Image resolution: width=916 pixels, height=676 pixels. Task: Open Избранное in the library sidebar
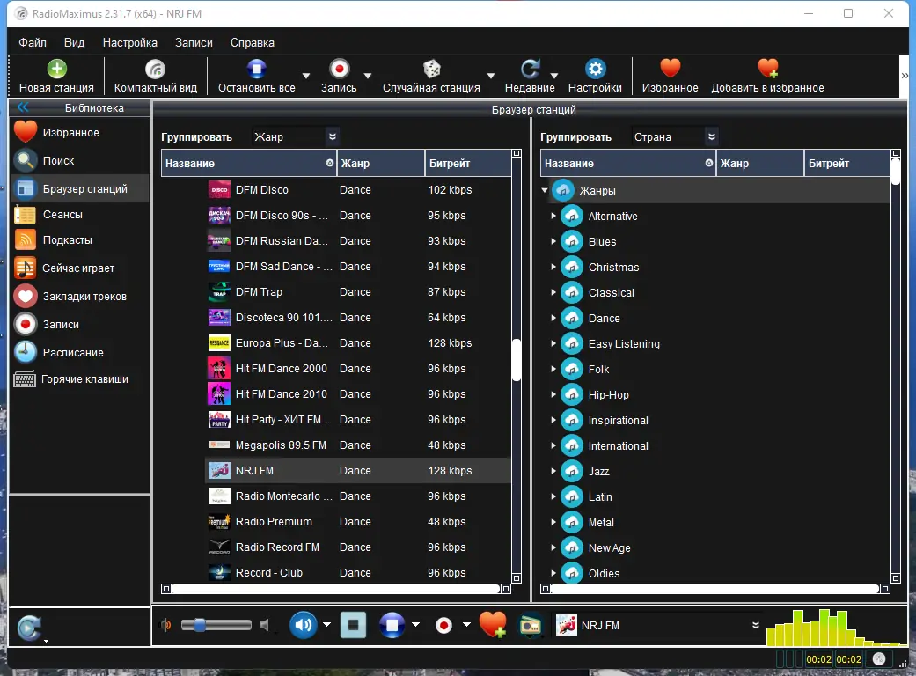(79, 133)
